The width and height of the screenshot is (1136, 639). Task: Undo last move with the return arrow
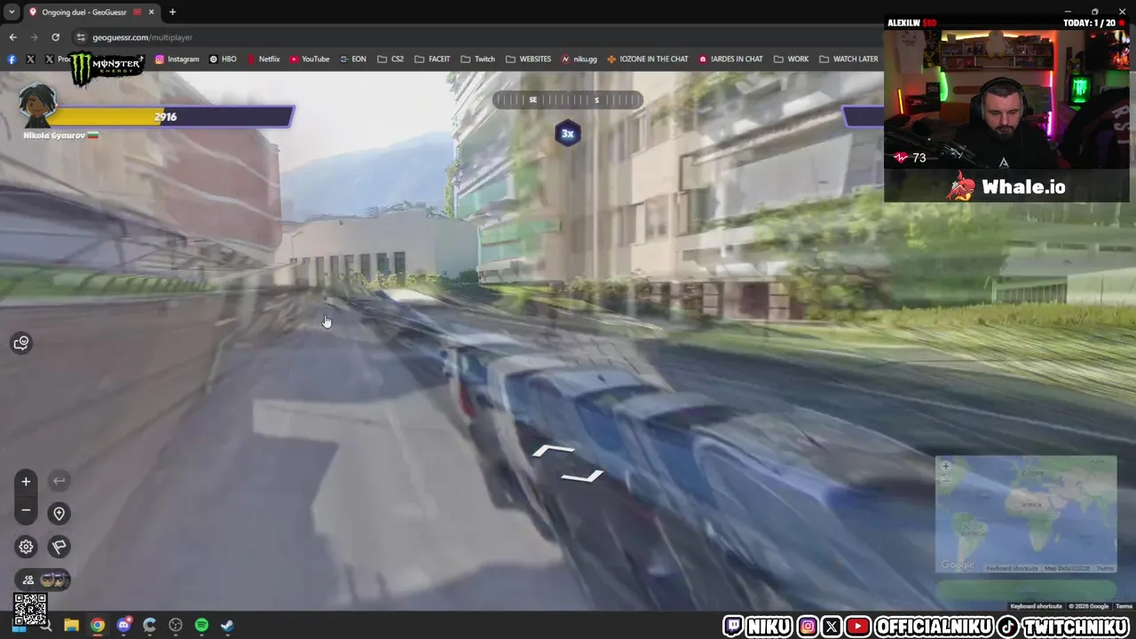(59, 481)
